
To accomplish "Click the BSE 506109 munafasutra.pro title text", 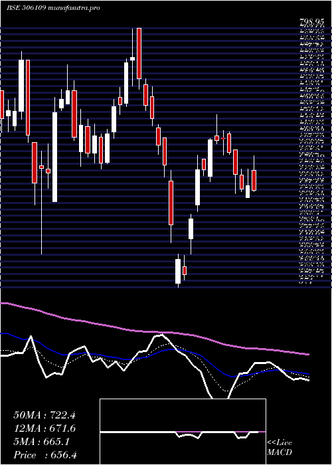I will click(53, 8).
